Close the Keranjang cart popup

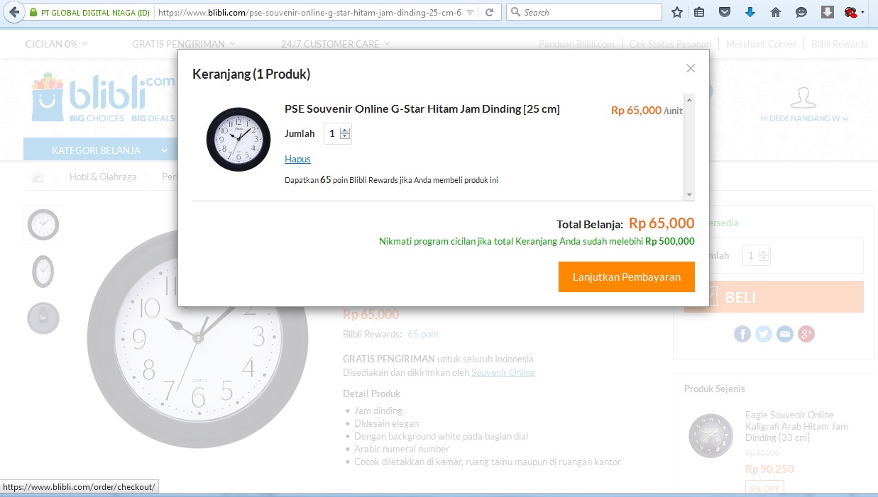pyautogui.click(x=690, y=68)
